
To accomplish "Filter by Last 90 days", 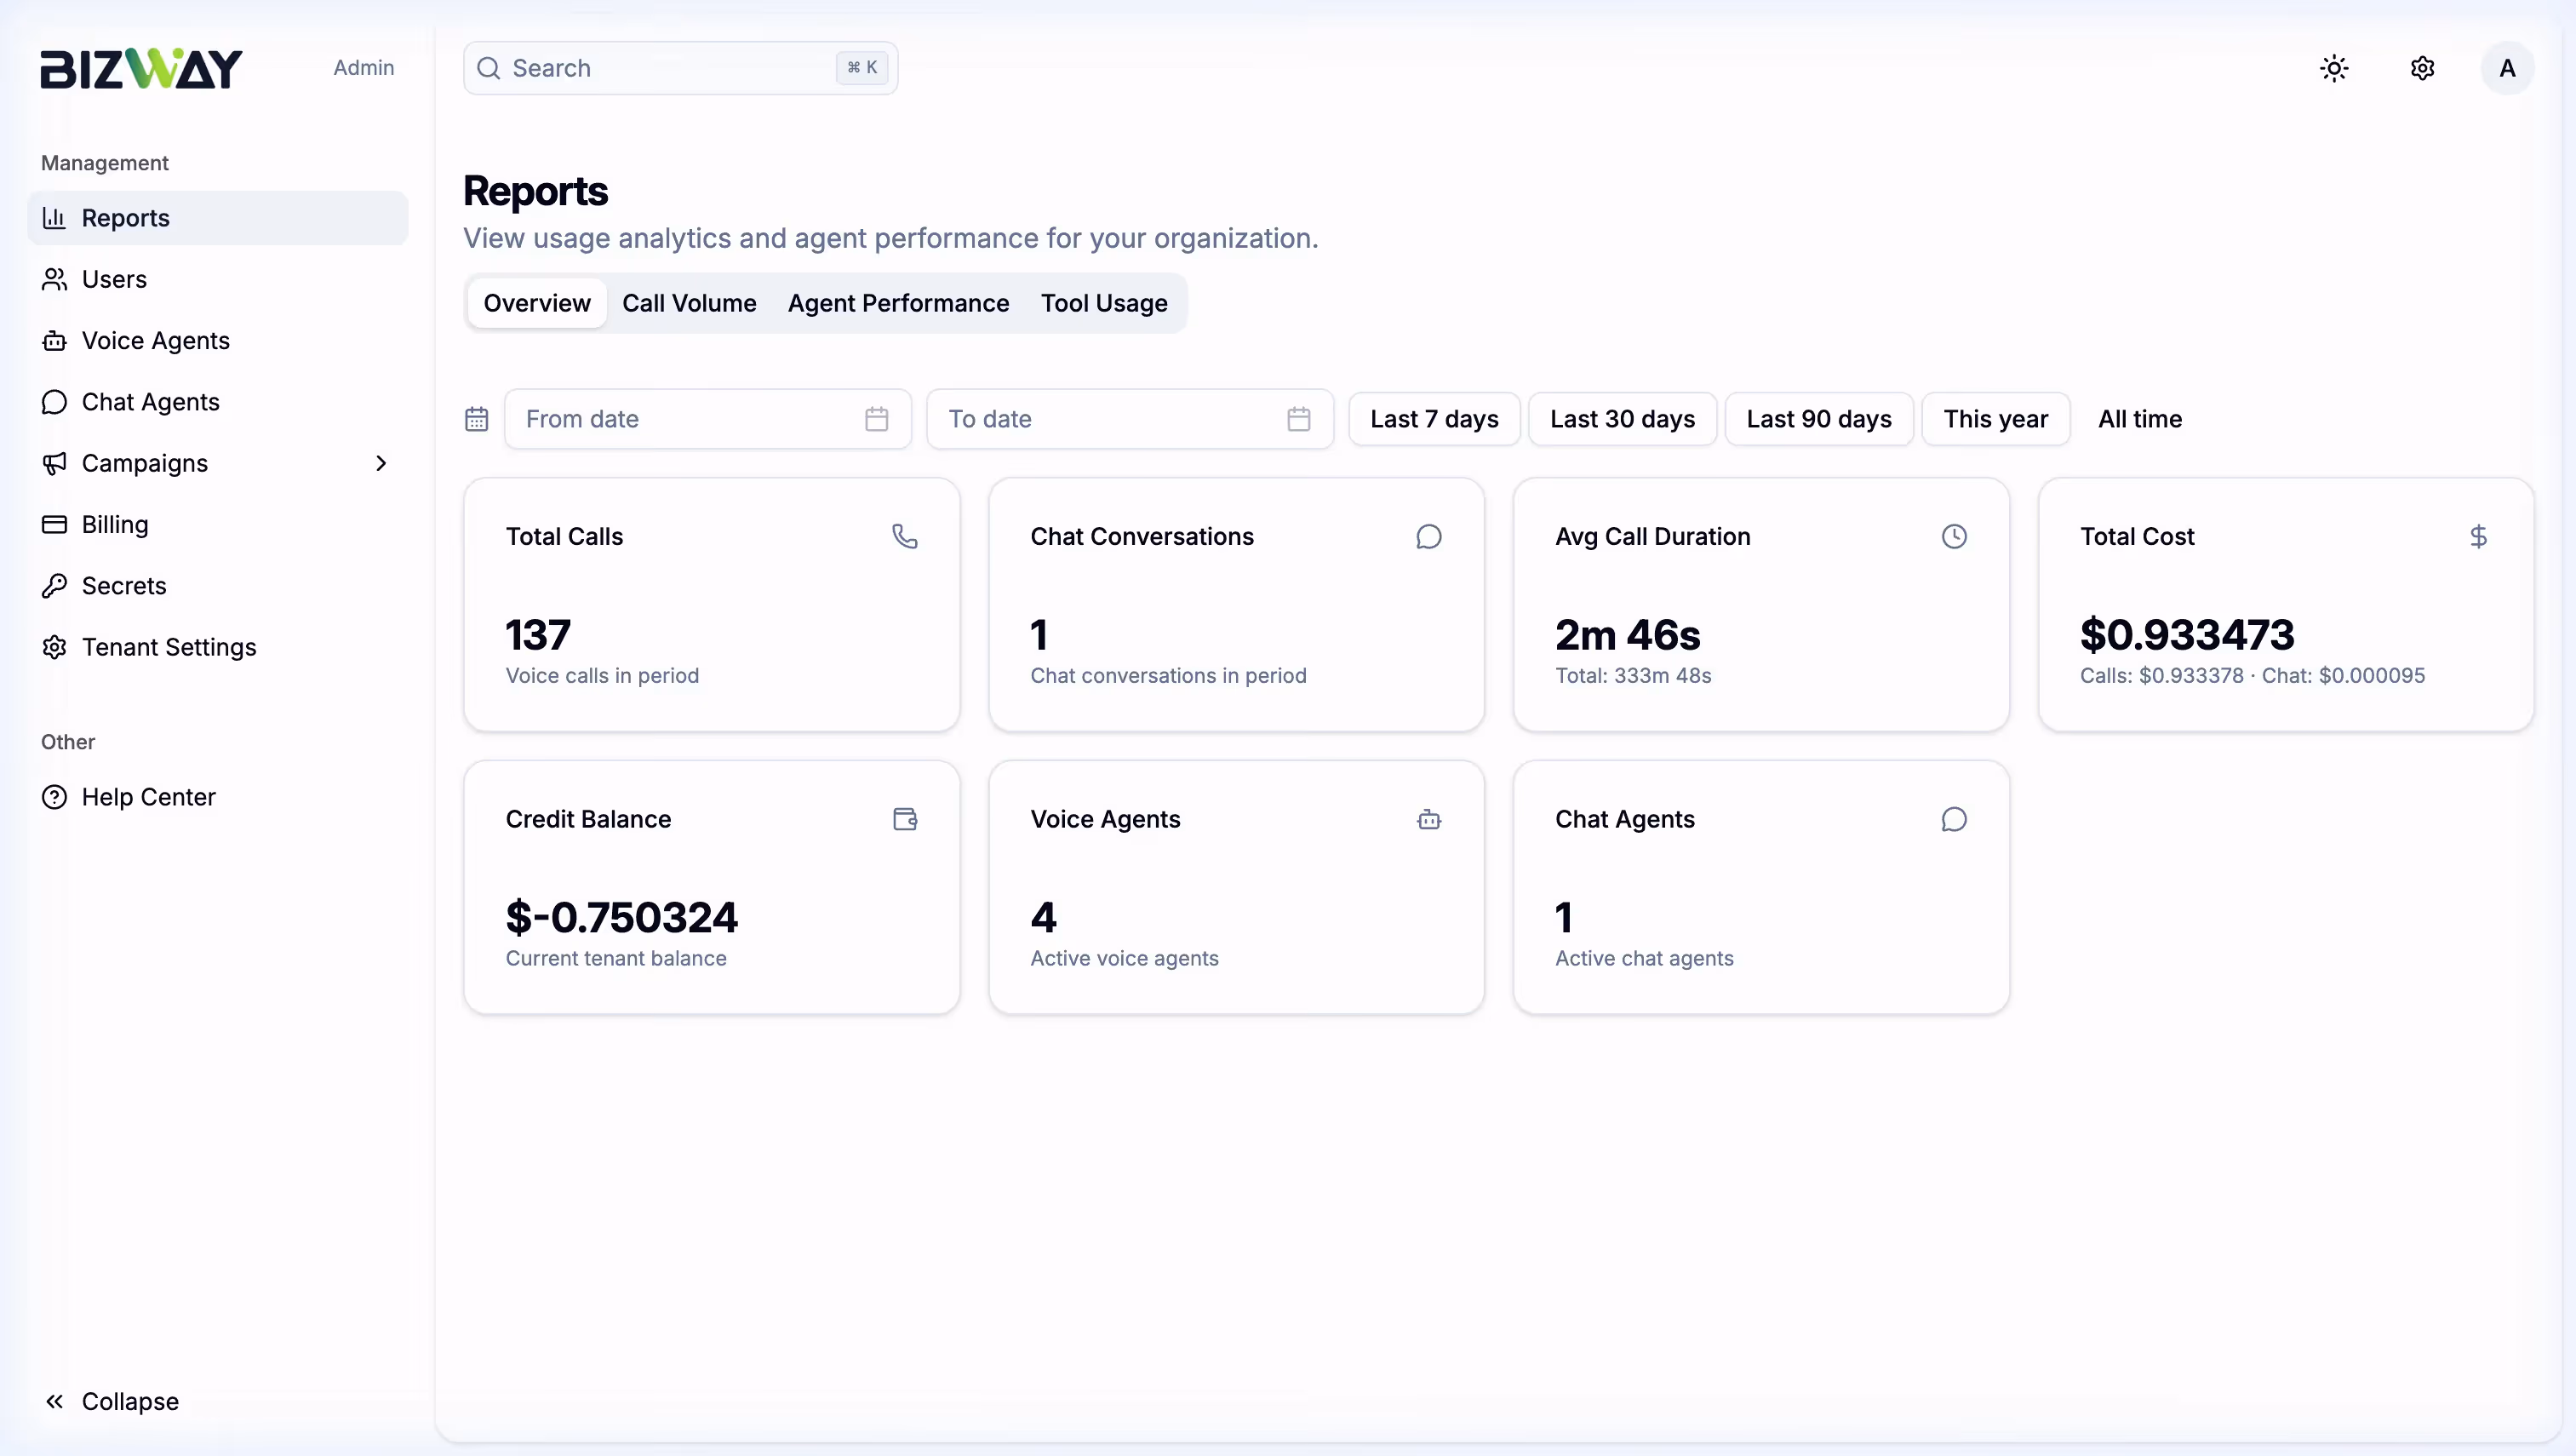I will click(1819, 419).
